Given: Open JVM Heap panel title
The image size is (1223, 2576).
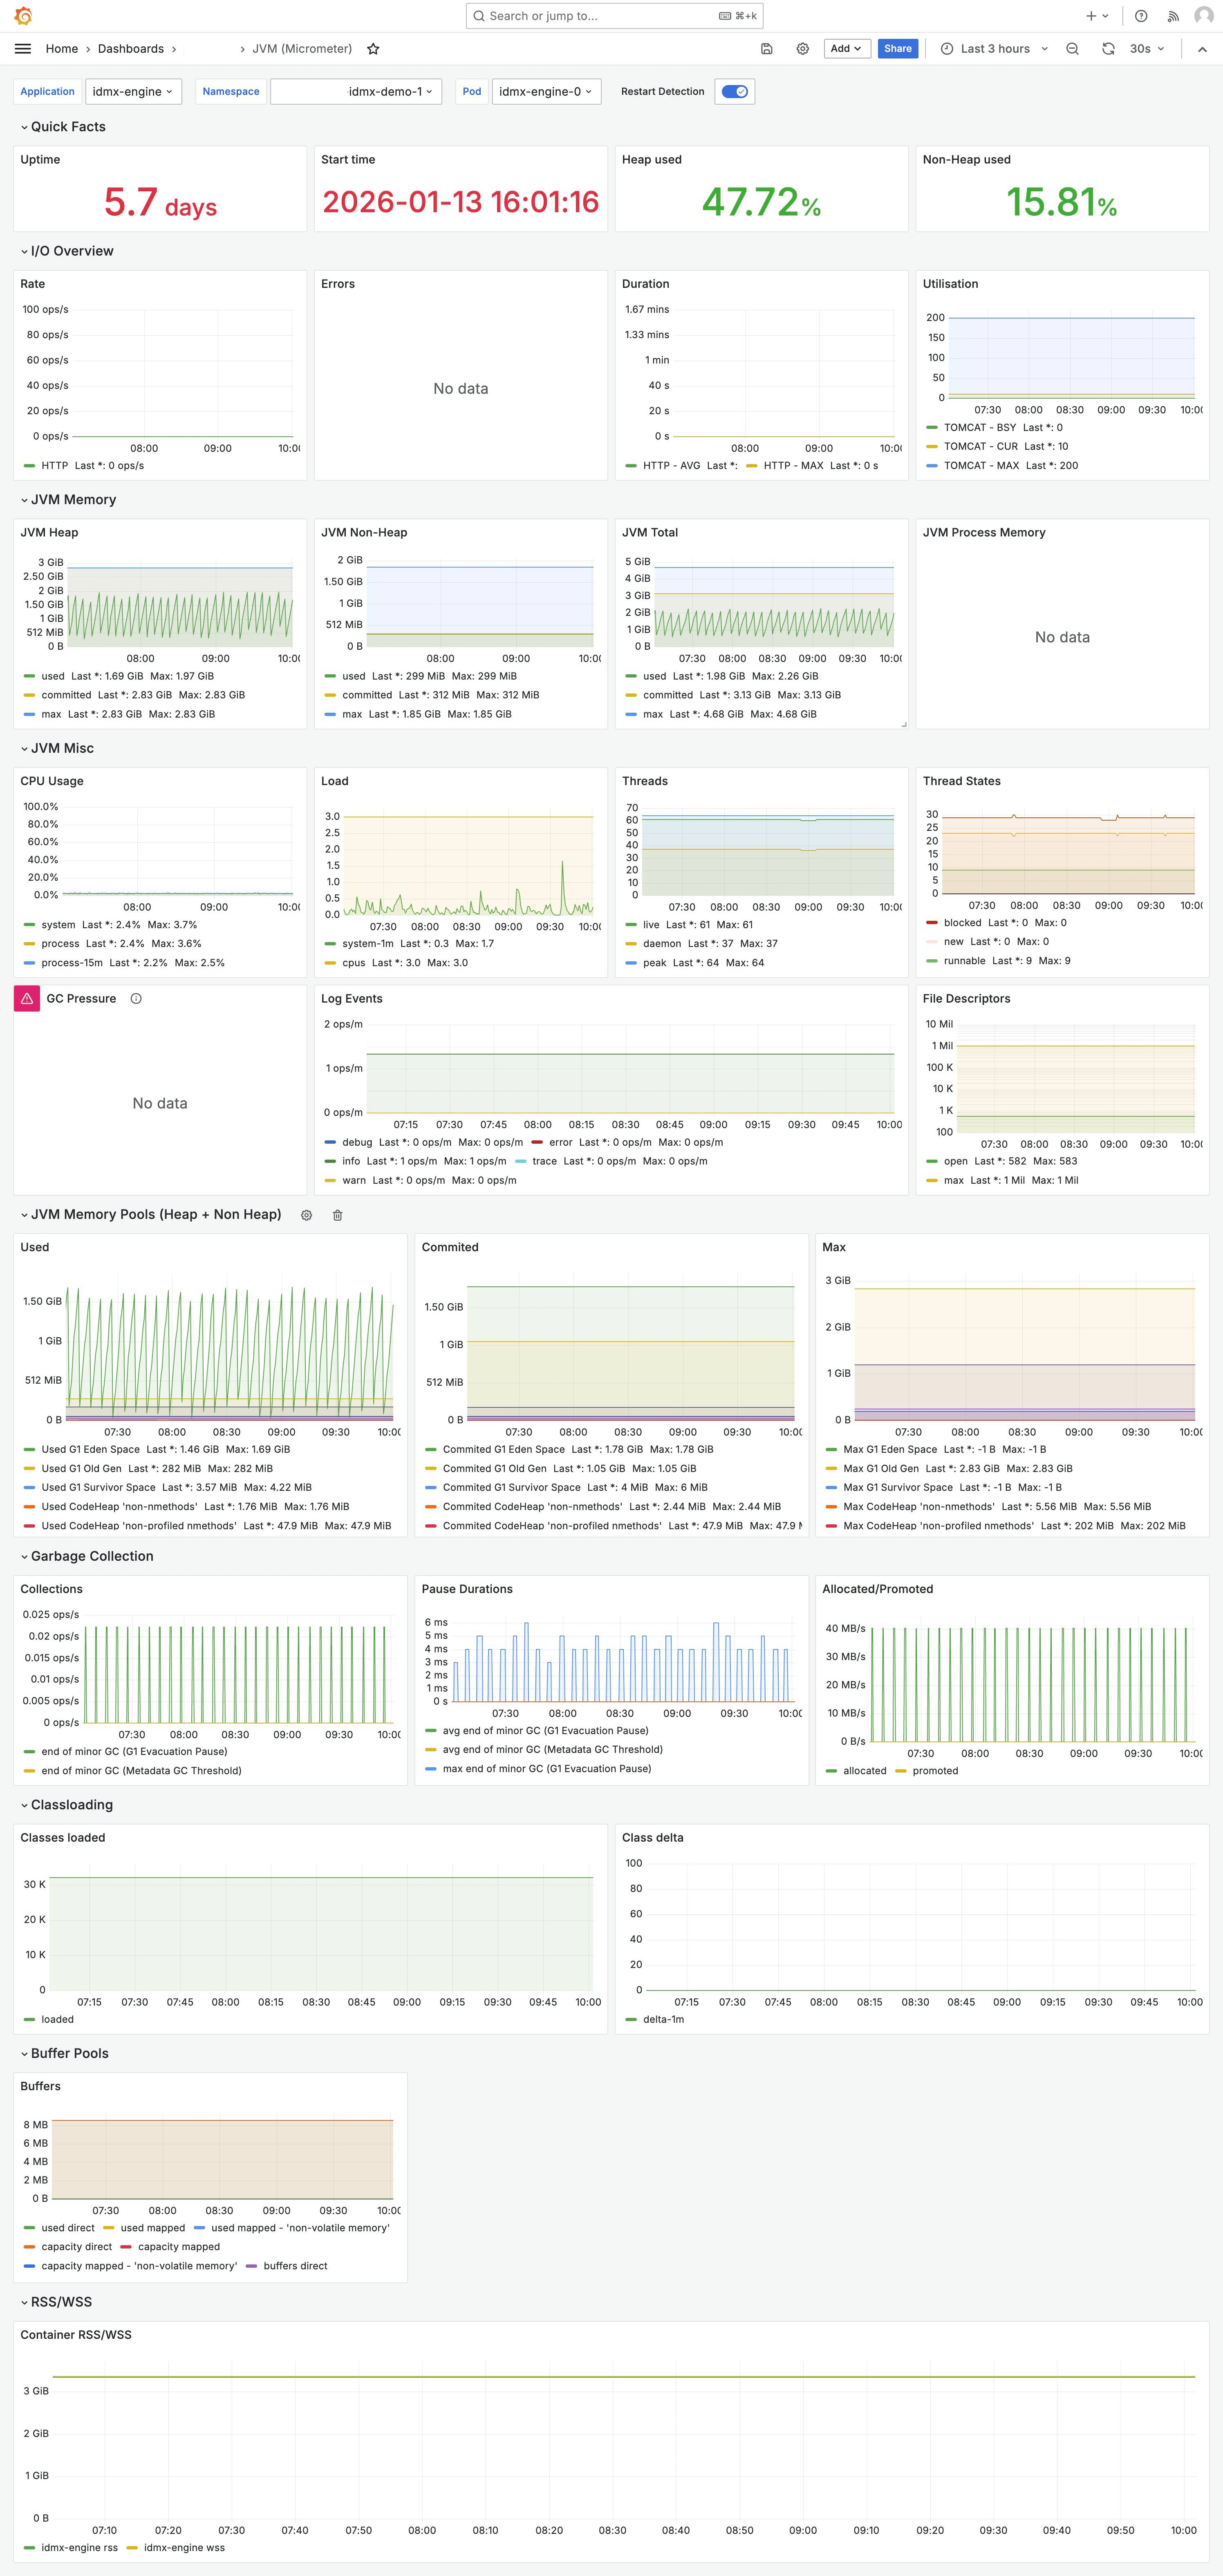Looking at the screenshot, I should (x=49, y=533).
